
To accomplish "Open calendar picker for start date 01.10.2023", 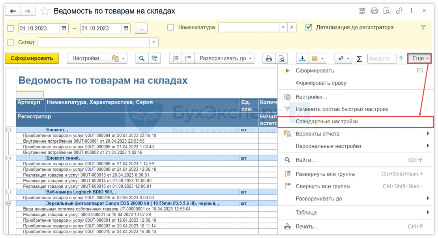I will coord(64,28).
